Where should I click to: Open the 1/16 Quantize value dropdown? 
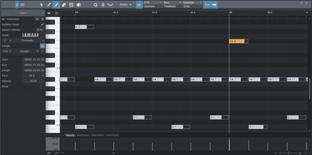pyautogui.click(x=153, y=2)
